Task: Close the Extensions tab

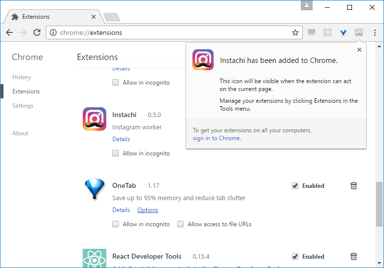Action: click(x=94, y=17)
